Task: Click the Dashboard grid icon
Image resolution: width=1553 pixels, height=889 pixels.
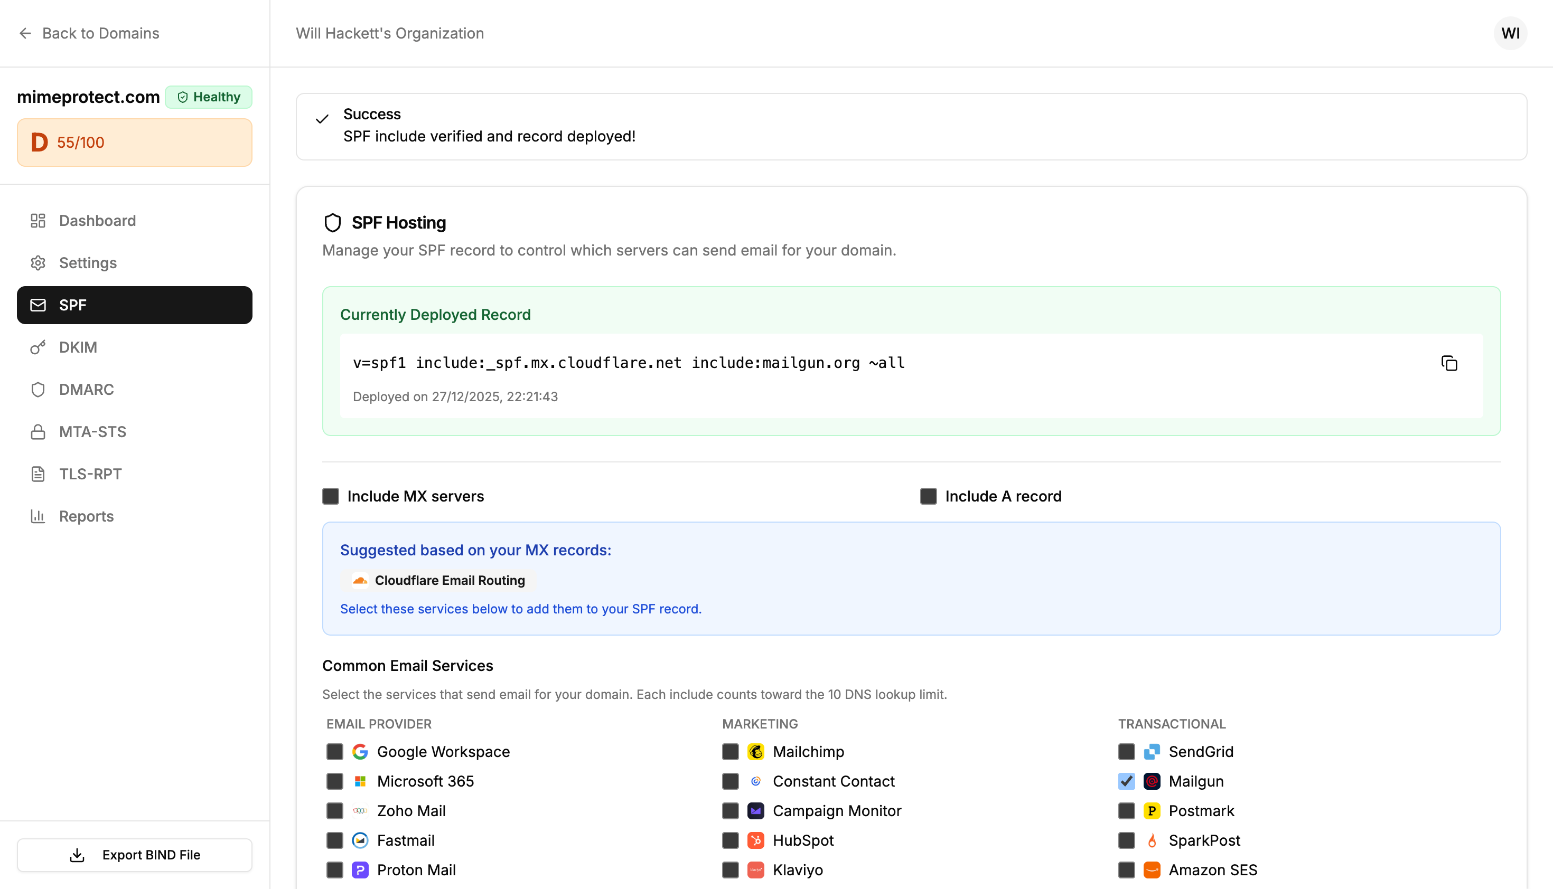Action: coord(38,221)
